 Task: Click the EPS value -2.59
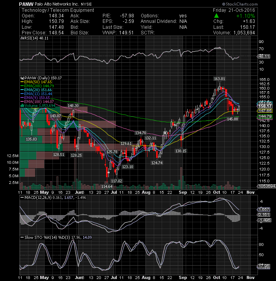128,21
